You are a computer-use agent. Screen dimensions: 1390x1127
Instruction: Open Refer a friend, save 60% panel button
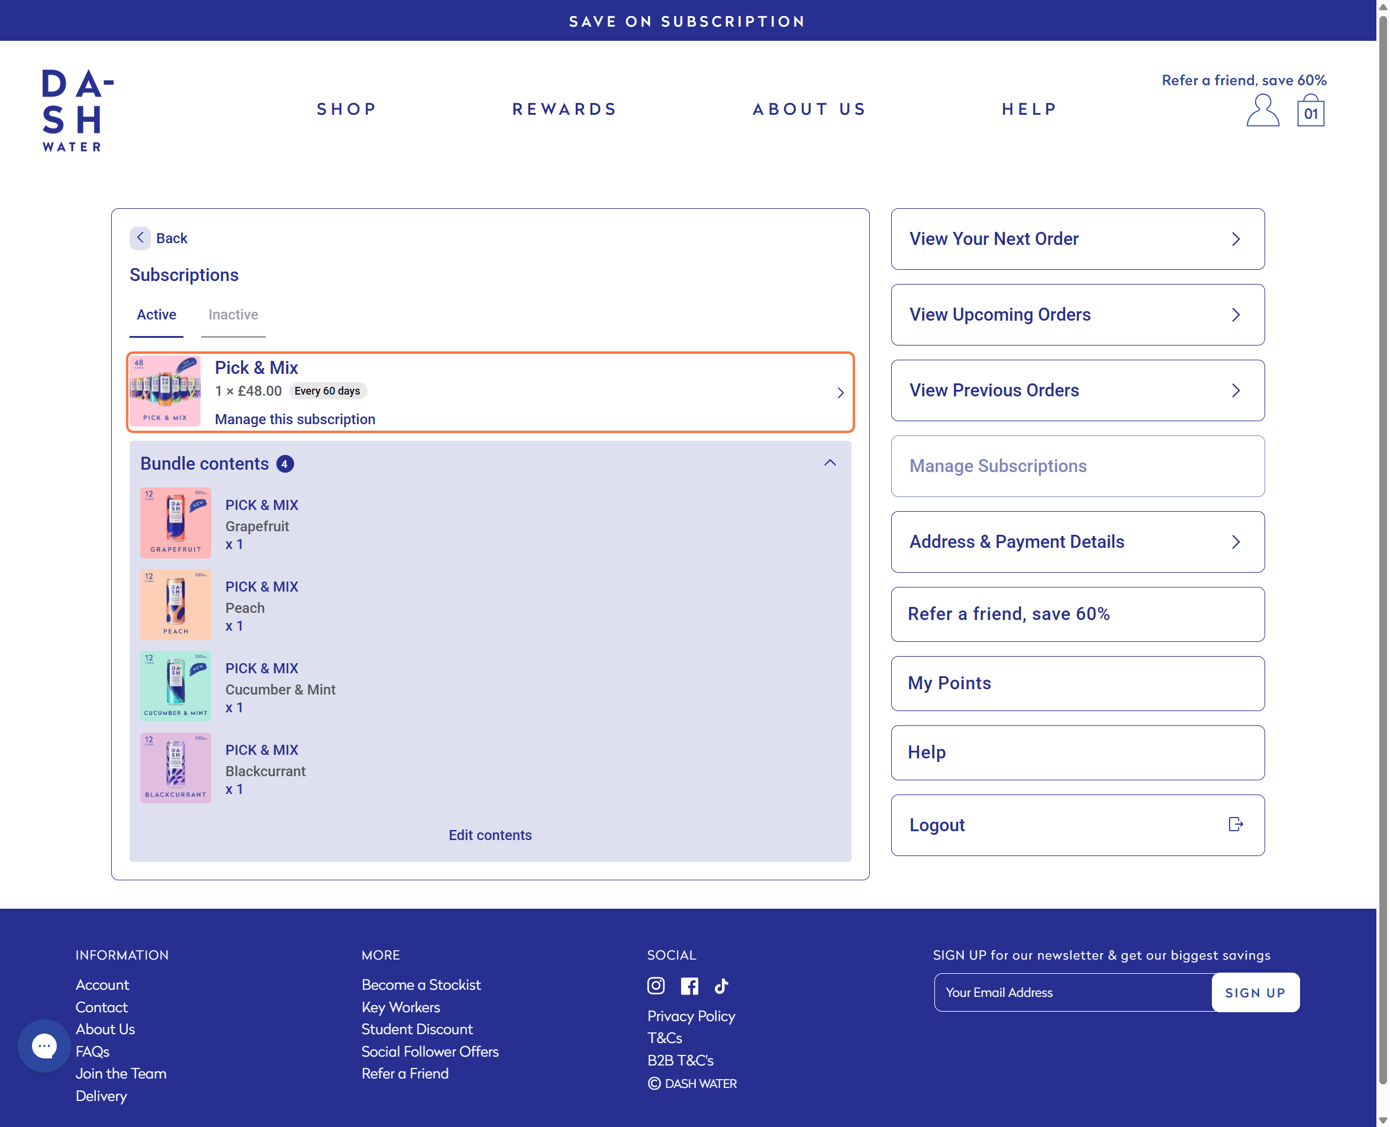[1078, 614]
